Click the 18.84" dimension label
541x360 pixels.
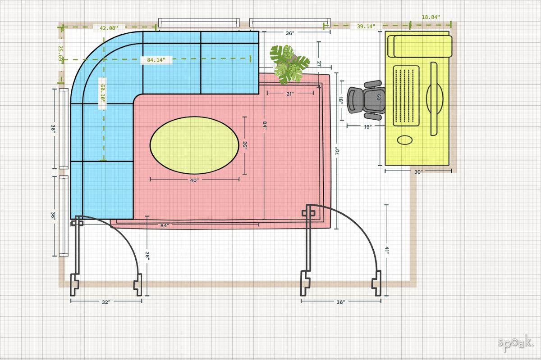pyautogui.click(x=430, y=17)
